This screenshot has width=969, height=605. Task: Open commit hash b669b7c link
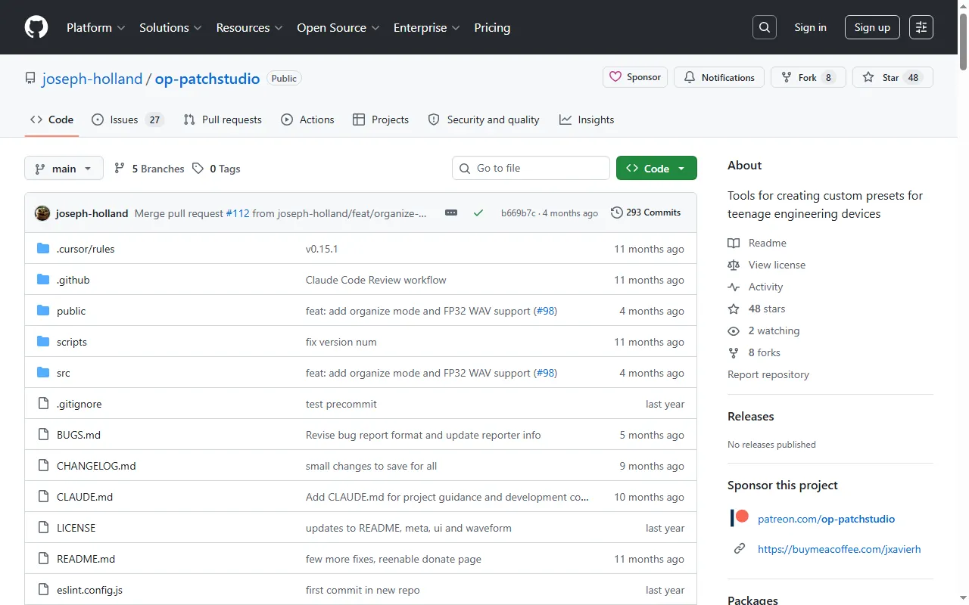coord(519,213)
